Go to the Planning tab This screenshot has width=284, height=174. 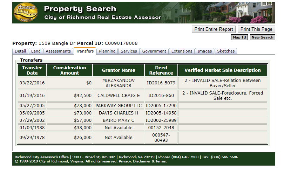107,51
